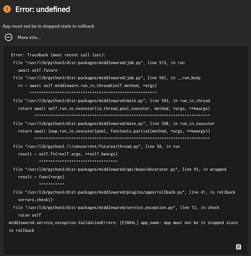Viewport: 251px width, 256px height.
Task: Click the job.py line 562 __run_body entry
Action: 107,78
